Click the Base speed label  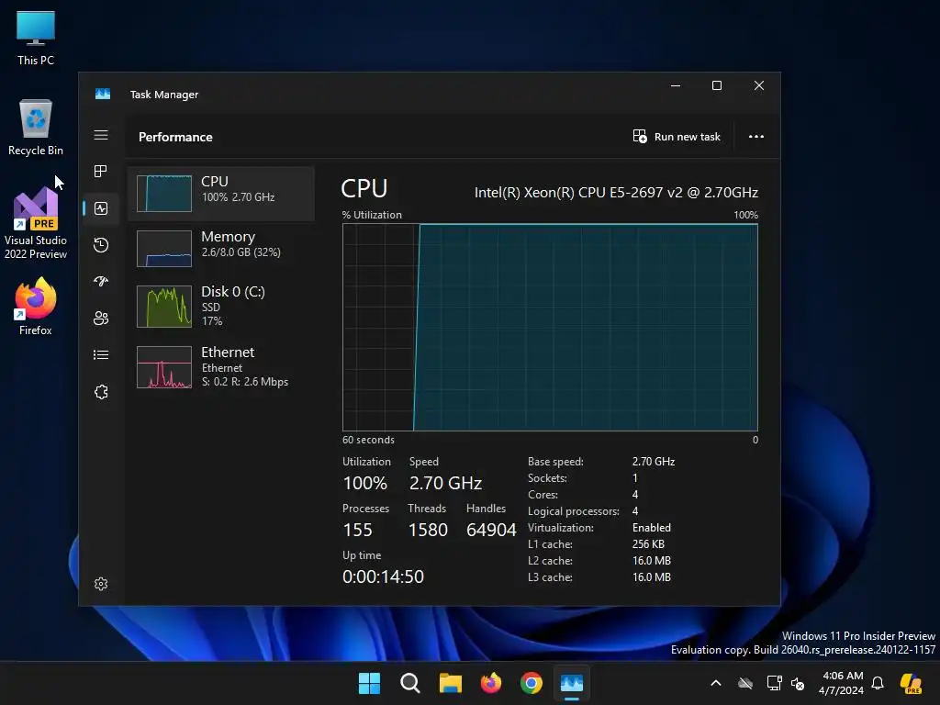pos(555,462)
